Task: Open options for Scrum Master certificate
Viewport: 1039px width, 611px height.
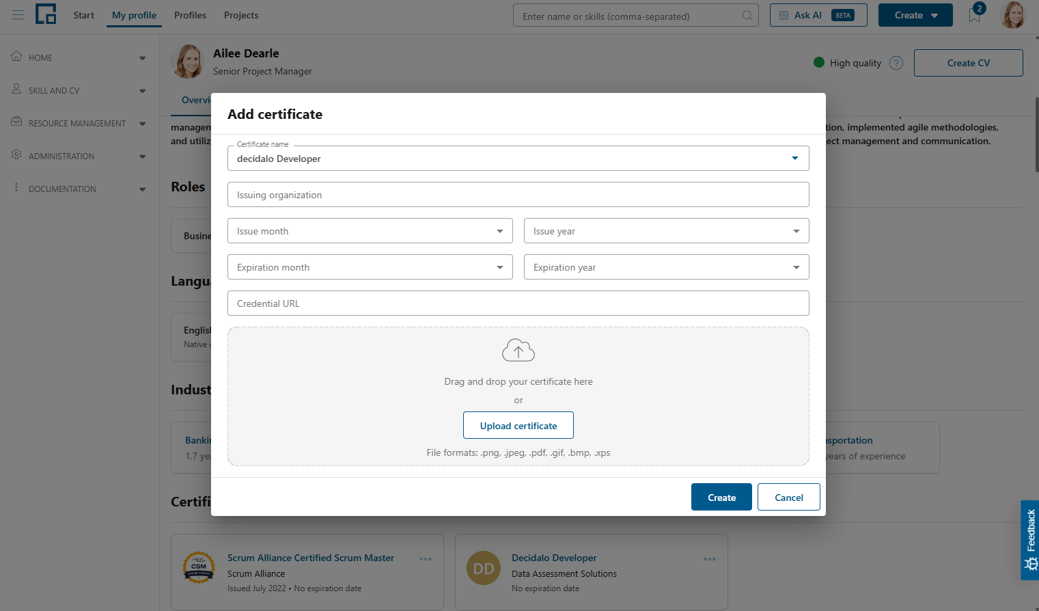Action: pyautogui.click(x=426, y=559)
